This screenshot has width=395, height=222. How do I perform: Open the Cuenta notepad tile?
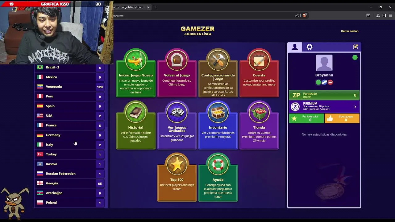click(x=259, y=73)
